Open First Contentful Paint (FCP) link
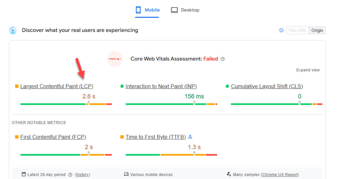This screenshot has height=179, width=352. pyautogui.click(x=53, y=137)
